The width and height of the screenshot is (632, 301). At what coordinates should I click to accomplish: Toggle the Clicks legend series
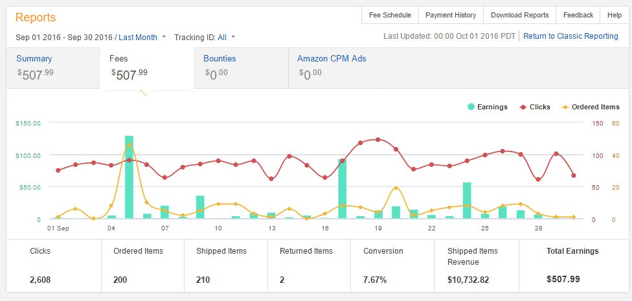(535, 107)
